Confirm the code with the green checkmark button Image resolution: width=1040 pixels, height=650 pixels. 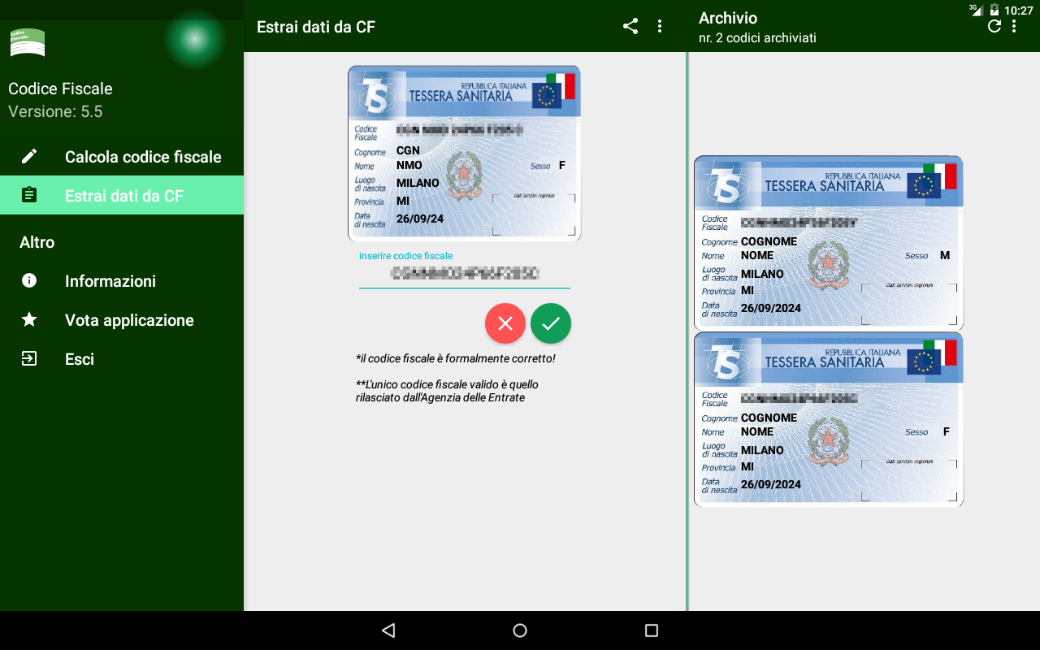tap(551, 323)
